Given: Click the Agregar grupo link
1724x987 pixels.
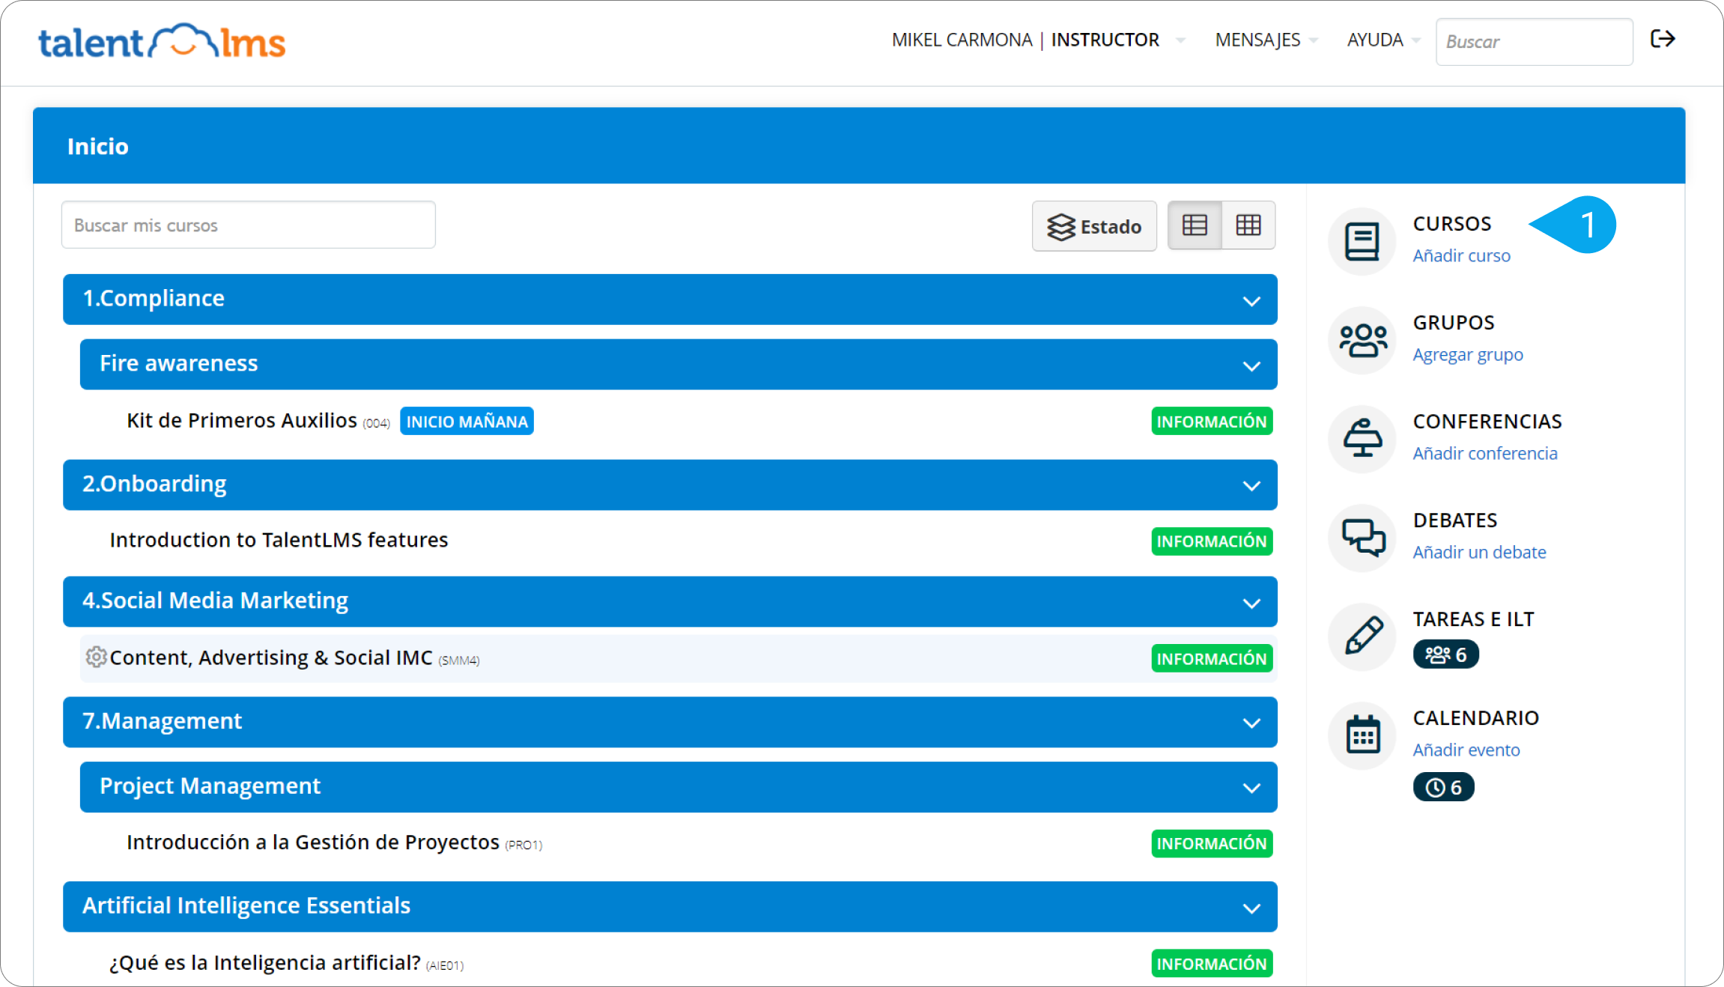Looking at the screenshot, I should (1467, 355).
